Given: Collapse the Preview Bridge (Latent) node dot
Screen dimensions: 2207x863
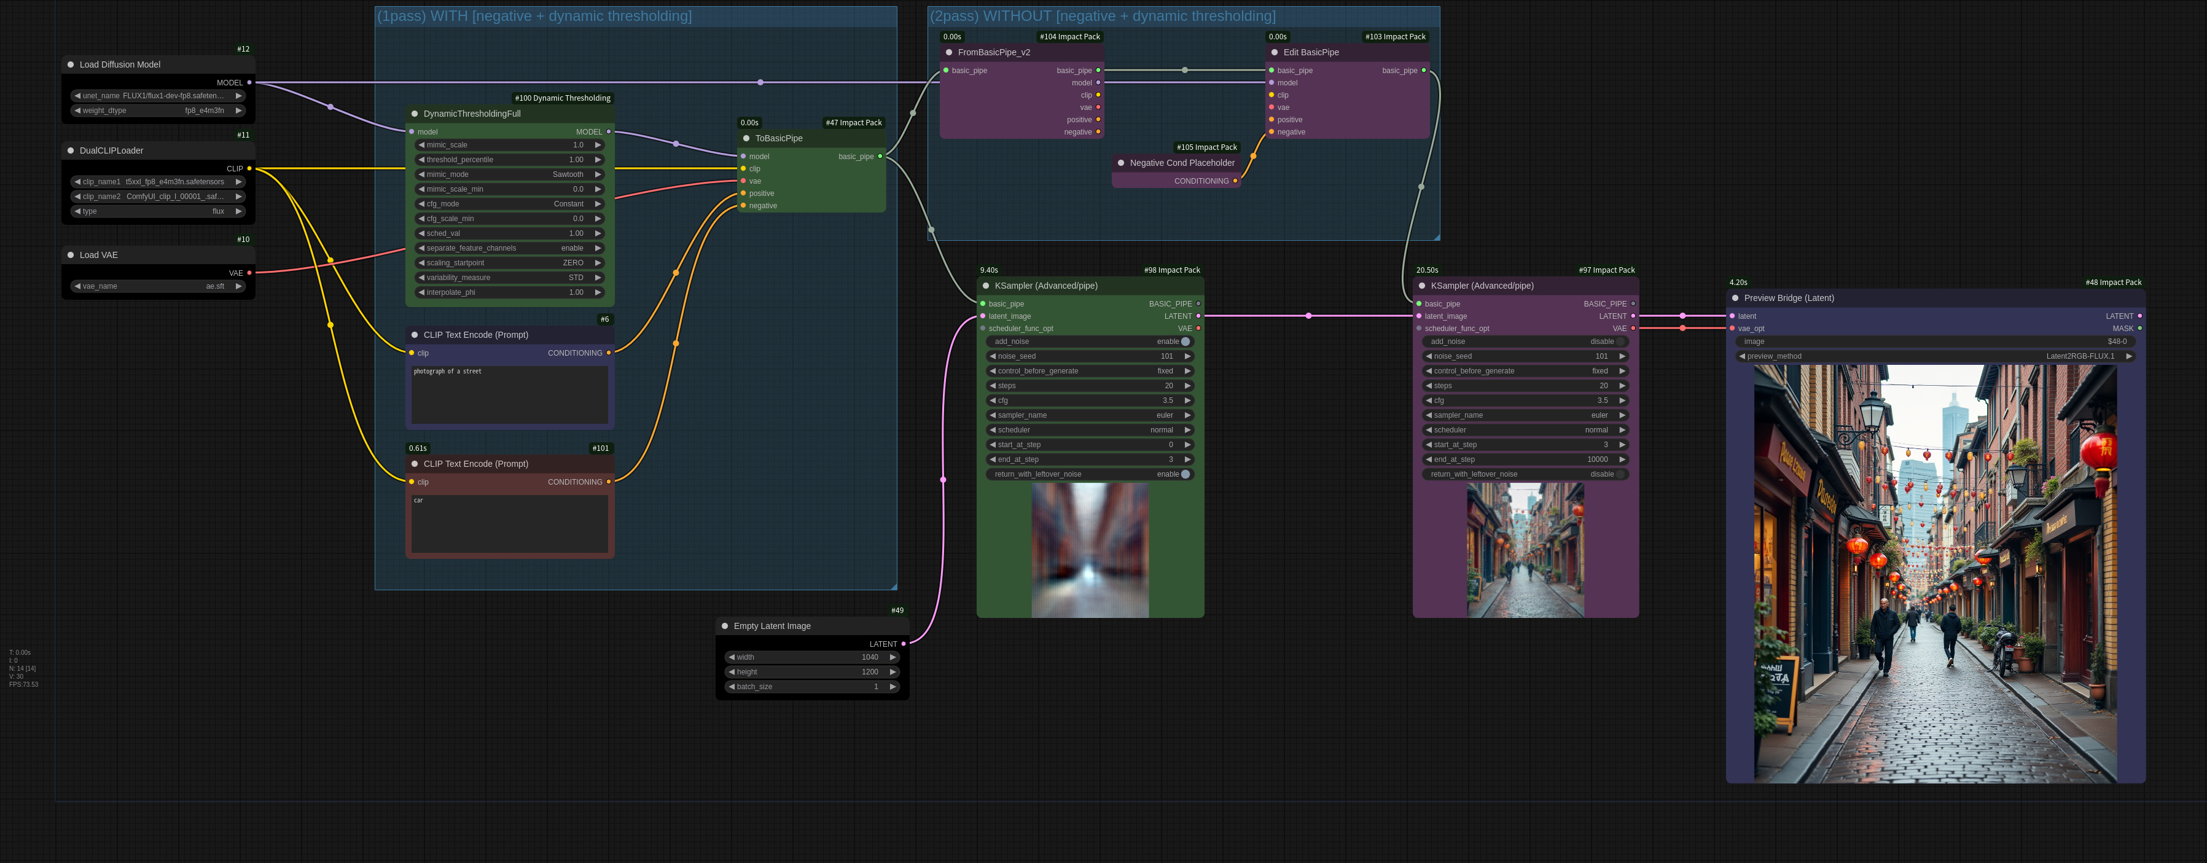Looking at the screenshot, I should (1735, 299).
